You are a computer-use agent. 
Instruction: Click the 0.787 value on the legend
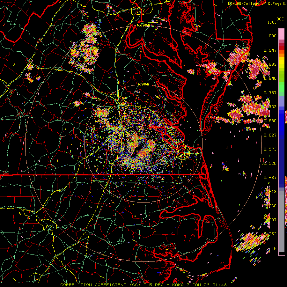point(270,92)
